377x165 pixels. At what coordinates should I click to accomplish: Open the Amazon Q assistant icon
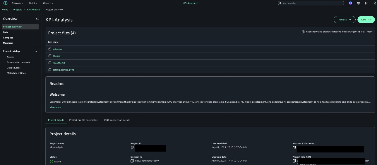tap(350, 3)
